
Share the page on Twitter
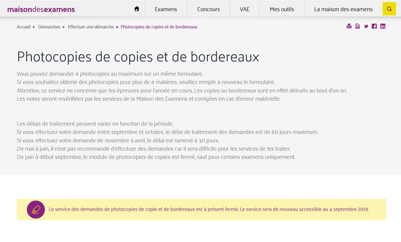click(x=366, y=26)
